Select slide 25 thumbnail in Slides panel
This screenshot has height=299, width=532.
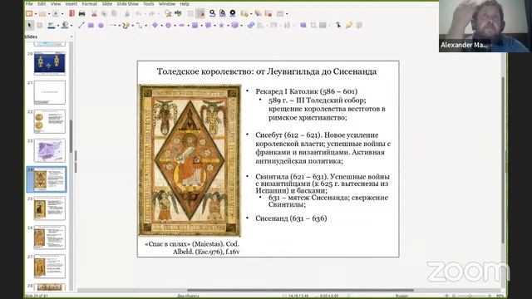(50, 208)
